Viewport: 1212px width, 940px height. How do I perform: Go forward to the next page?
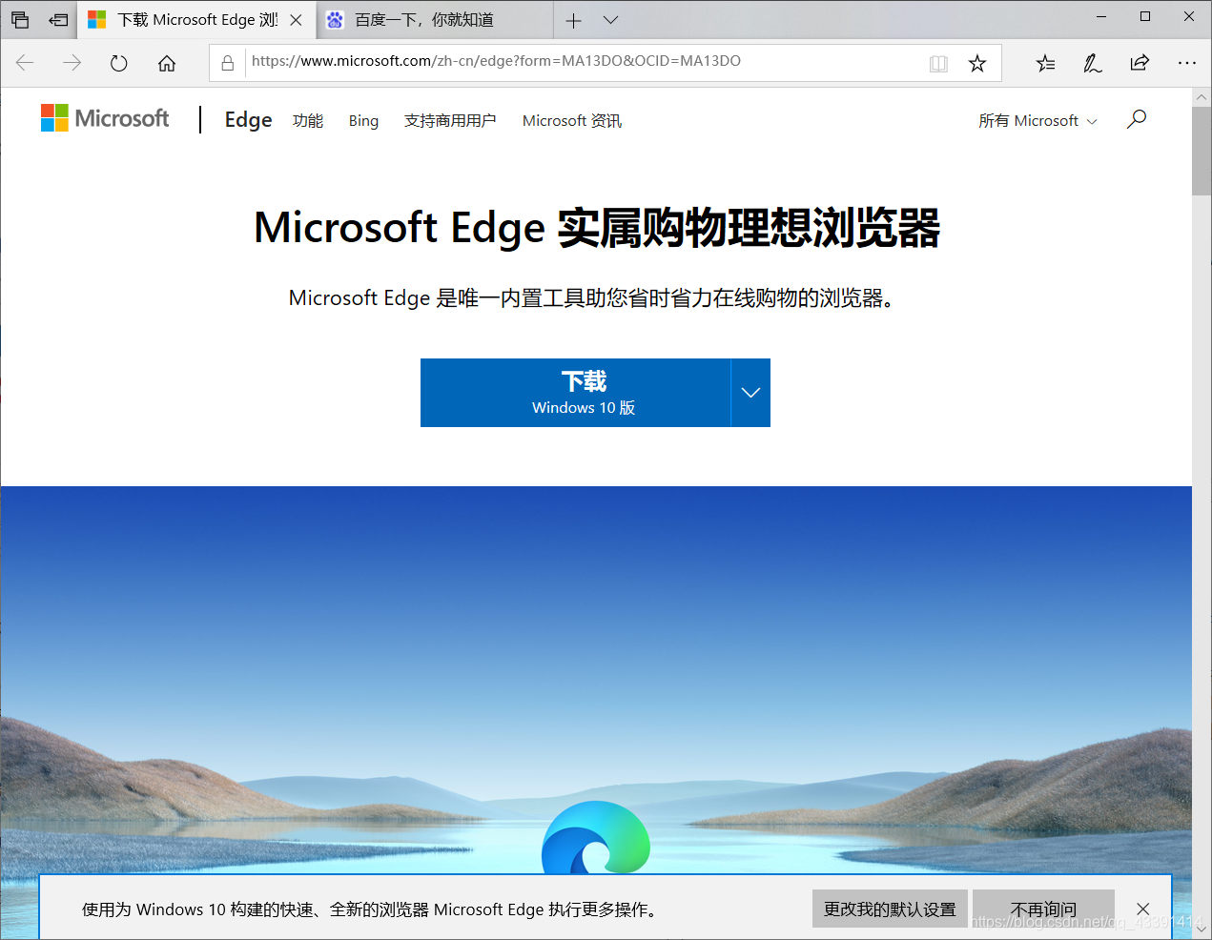(72, 63)
